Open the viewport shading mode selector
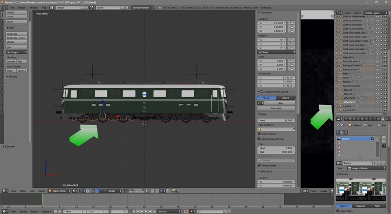 [x=75, y=191]
